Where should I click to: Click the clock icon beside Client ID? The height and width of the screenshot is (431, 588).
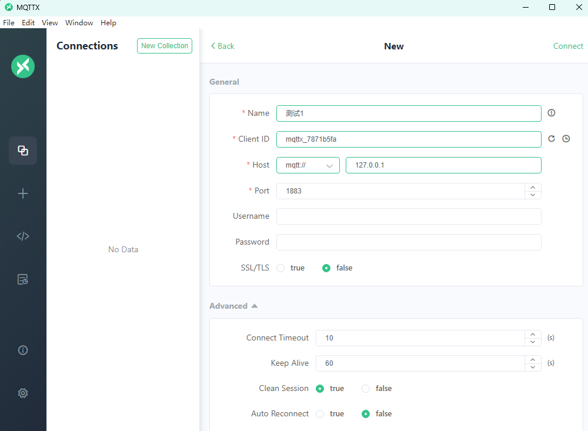point(566,139)
